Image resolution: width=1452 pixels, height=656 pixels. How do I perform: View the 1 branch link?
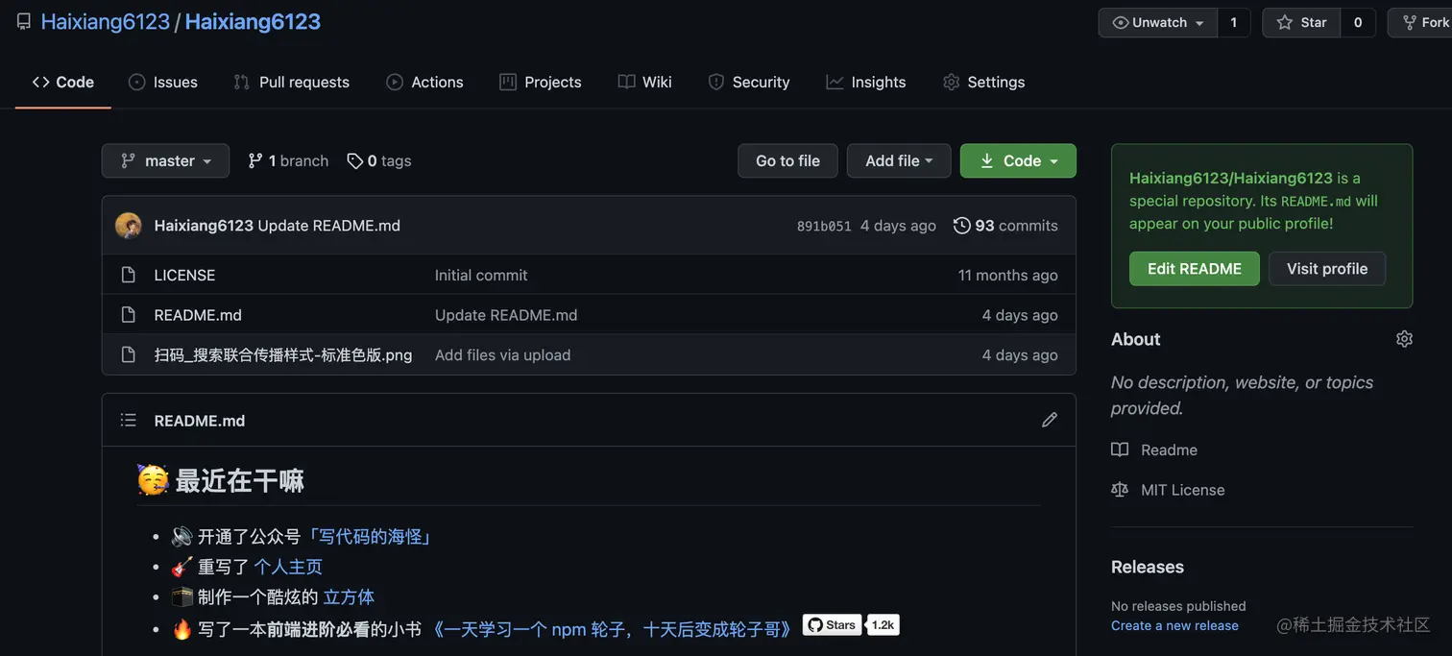[x=288, y=160]
